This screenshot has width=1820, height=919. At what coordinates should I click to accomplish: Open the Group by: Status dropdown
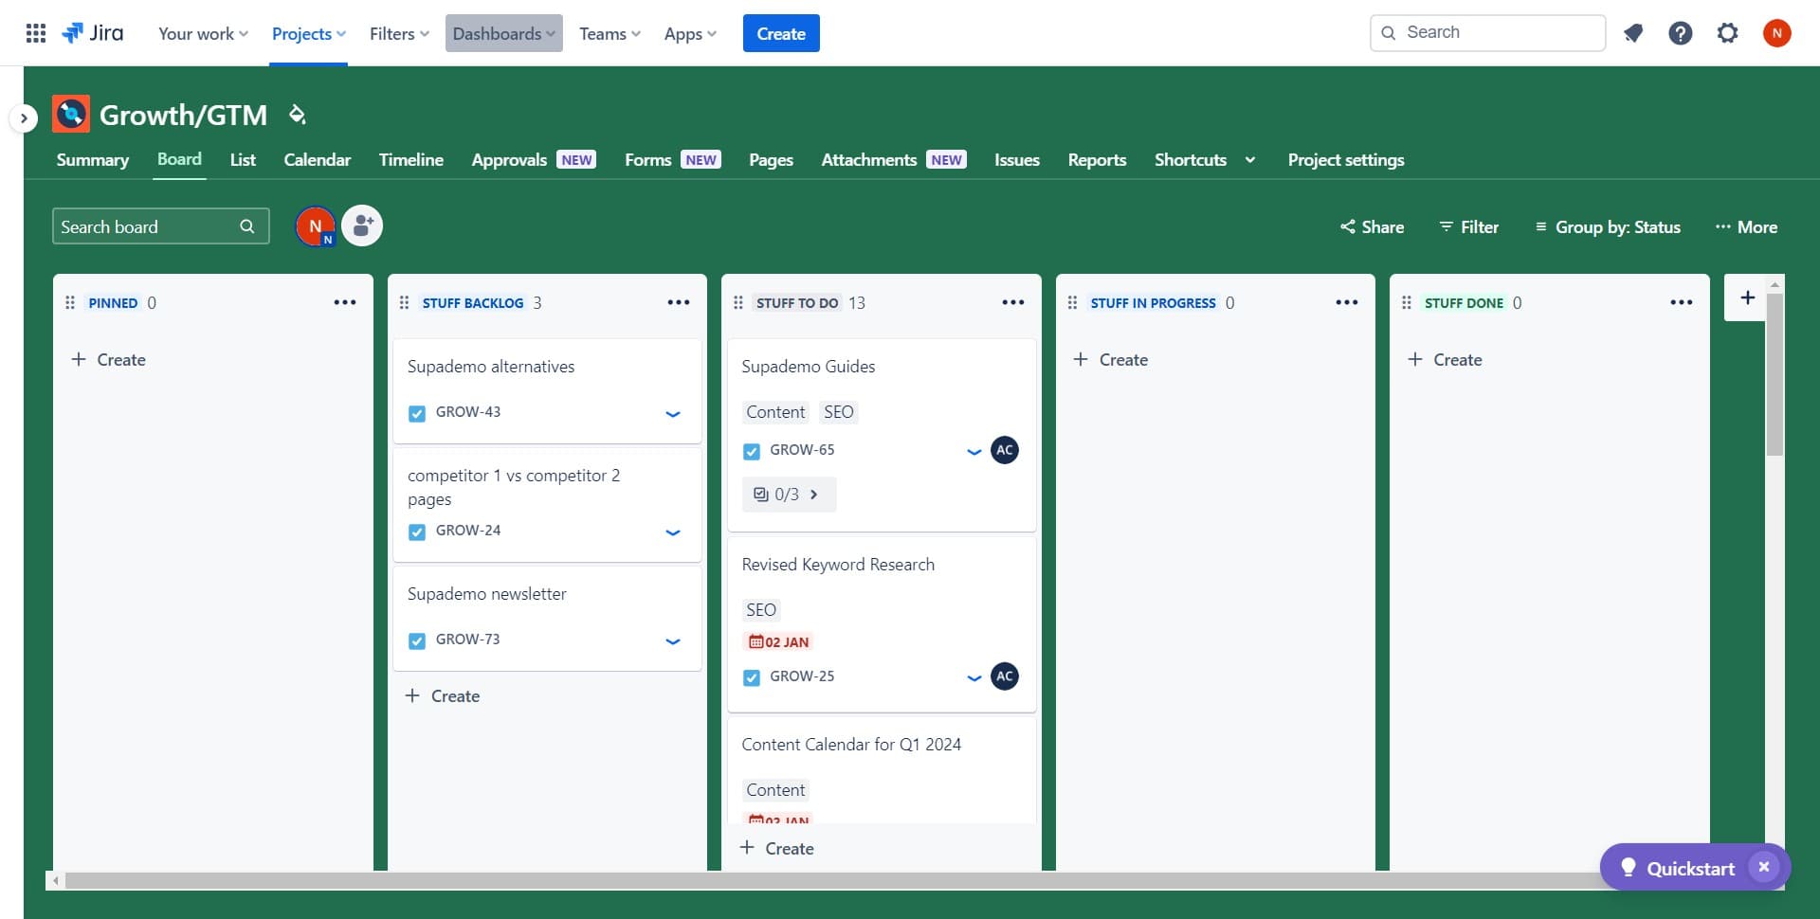pos(1615,226)
